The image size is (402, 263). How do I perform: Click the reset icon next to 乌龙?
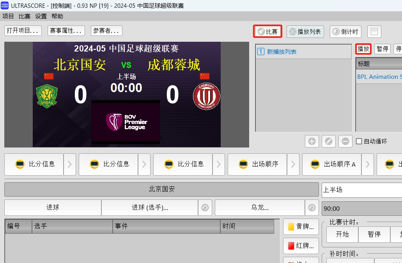click(x=312, y=208)
